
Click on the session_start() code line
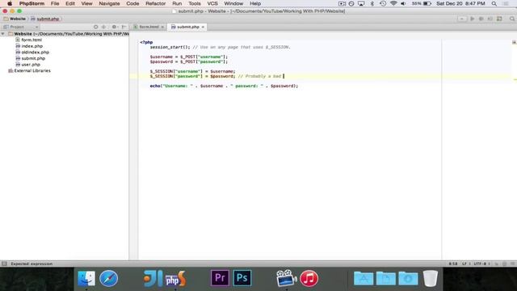tap(220, 47)
